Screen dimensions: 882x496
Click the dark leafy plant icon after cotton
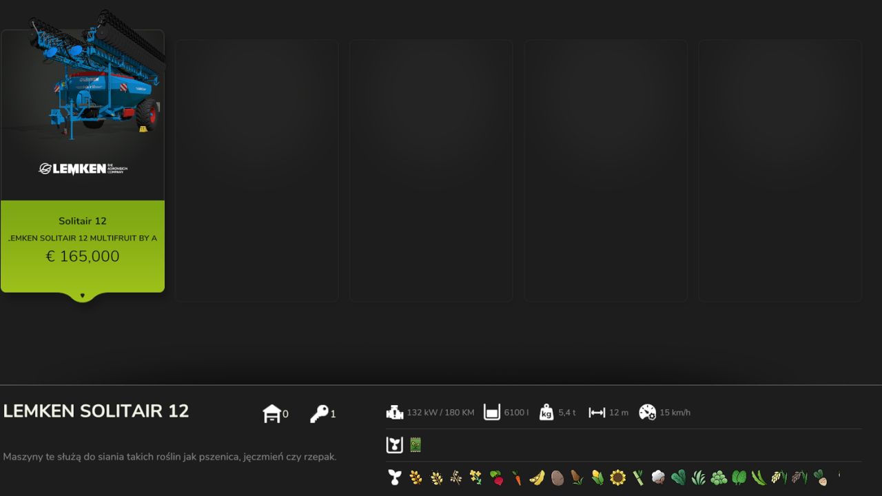[679, 477]
